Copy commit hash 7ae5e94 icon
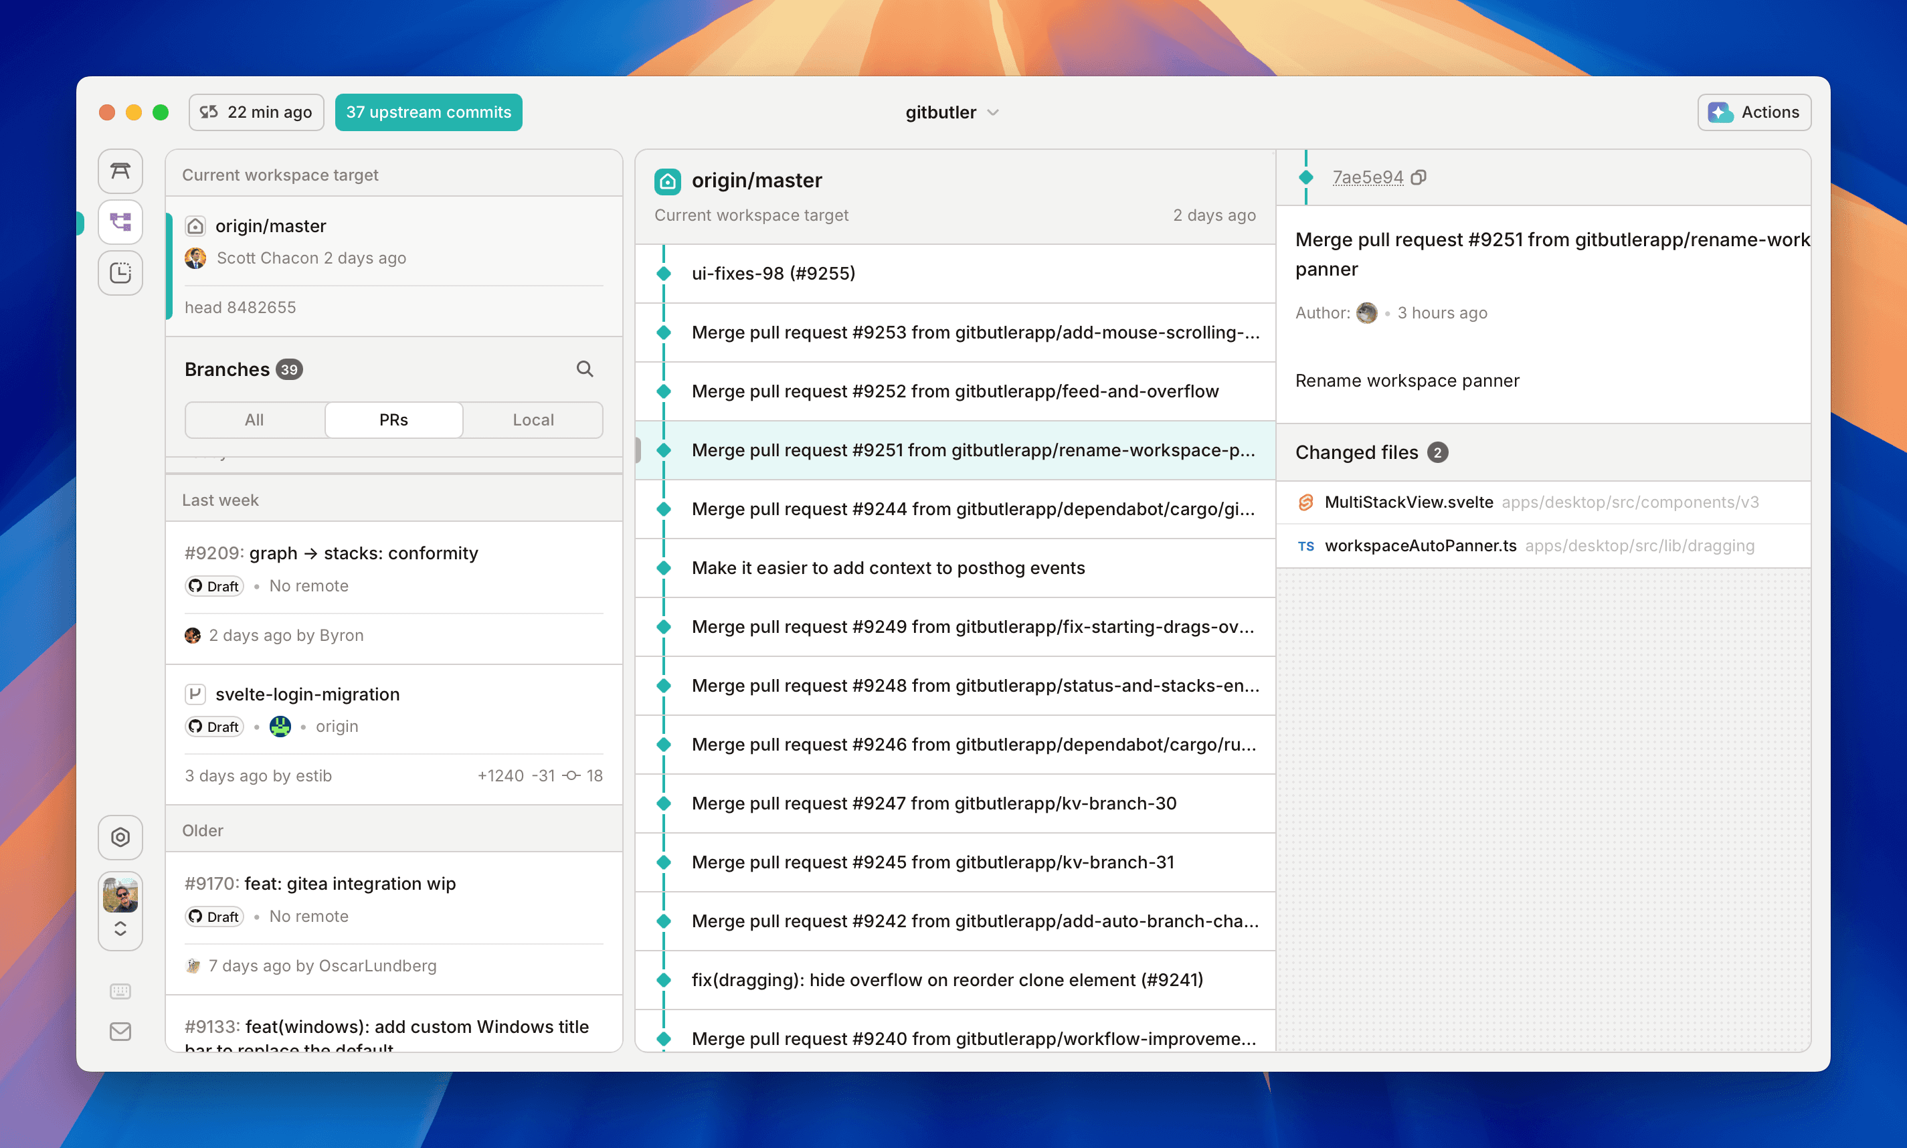 [1418, 178]
